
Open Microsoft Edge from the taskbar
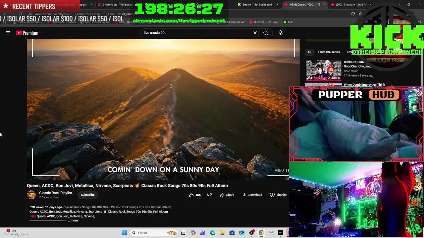click(x=212, y=233)
